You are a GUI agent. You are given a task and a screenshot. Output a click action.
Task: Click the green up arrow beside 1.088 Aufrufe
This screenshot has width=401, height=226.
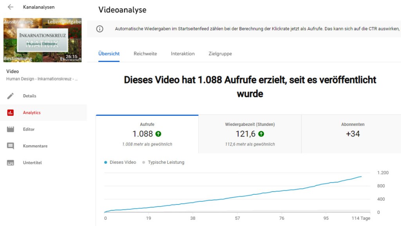[x=158, y=134]
